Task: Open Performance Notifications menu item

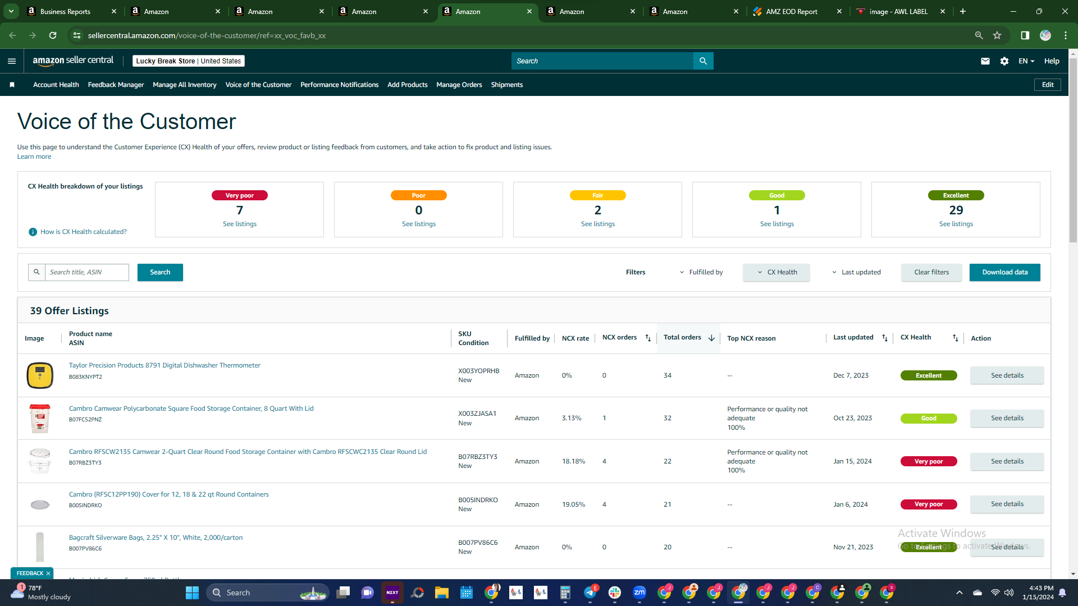Action: (339, 85)
